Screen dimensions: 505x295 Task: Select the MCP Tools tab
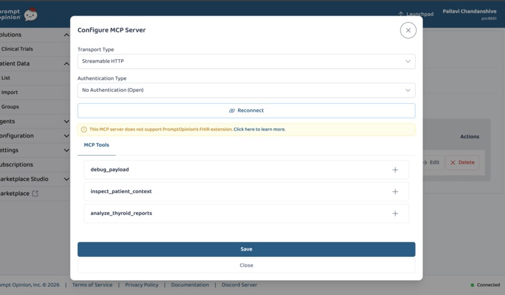click(x=96, y=145)
